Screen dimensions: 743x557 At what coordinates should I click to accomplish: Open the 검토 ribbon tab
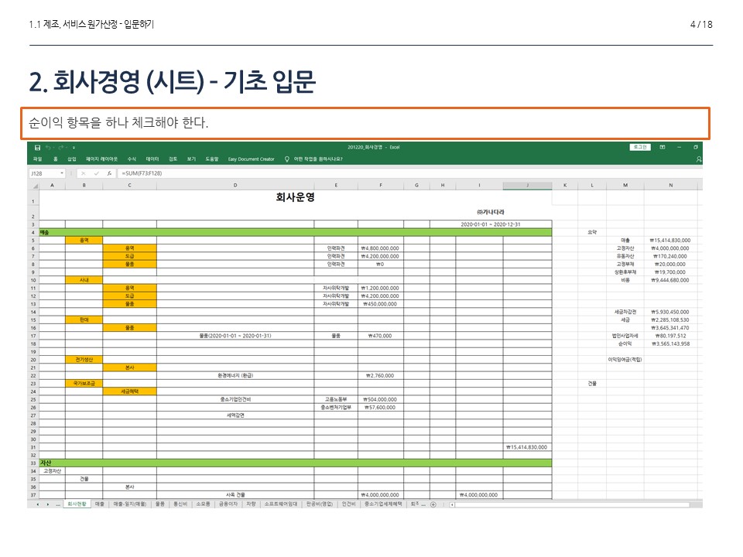coord(173,159)
